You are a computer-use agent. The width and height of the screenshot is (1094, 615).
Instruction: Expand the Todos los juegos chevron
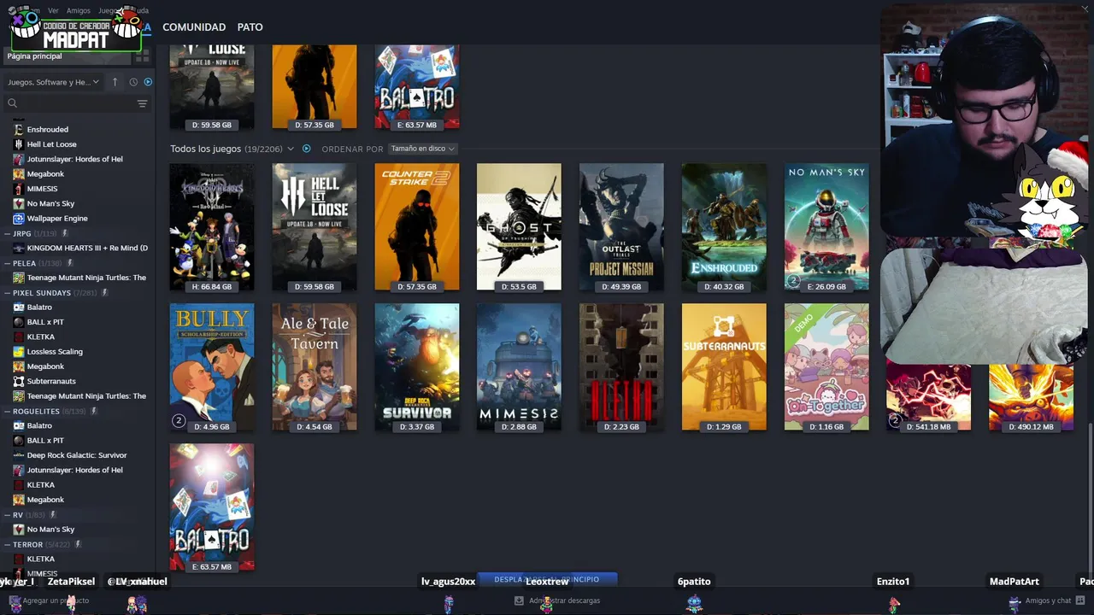pos(291,149)
